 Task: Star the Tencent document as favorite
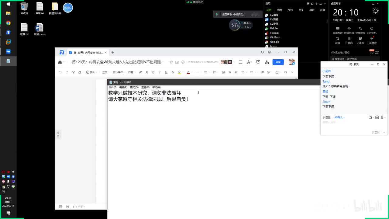click(x=171, y=62)
